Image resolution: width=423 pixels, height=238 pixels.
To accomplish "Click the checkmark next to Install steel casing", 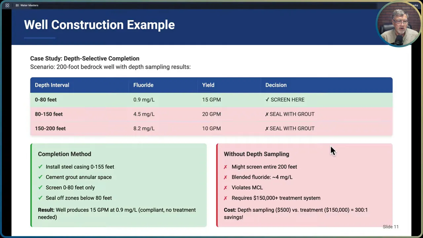I will [x=40, y=167].
